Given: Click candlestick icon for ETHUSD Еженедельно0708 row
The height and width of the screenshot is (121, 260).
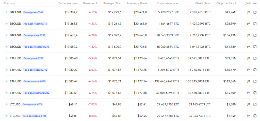Looking at the screenshot, I should [249, 58].
